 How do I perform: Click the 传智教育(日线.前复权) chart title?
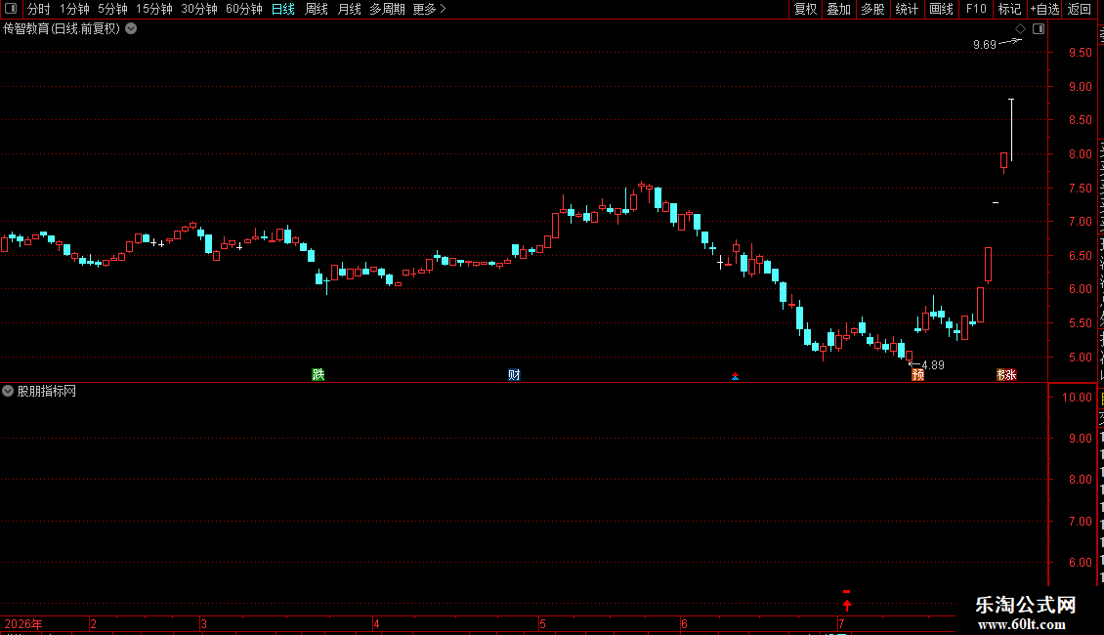click(x=62, y=29)
